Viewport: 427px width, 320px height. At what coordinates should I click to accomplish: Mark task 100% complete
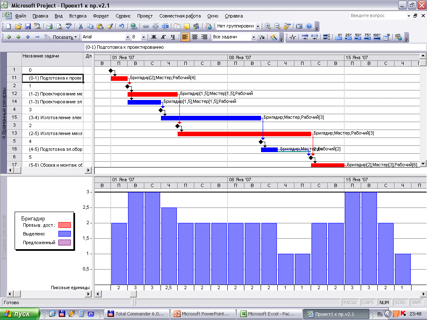[377, 37]
